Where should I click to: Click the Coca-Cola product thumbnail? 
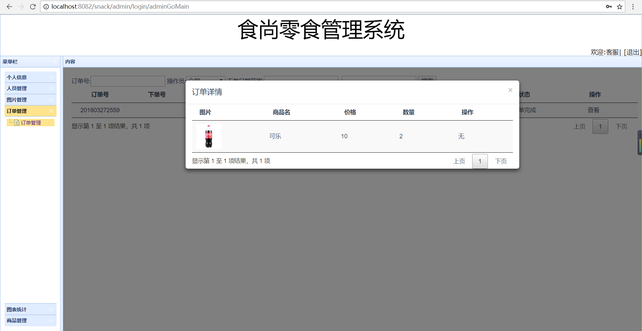pyautogui.click(x=208, y=136)
